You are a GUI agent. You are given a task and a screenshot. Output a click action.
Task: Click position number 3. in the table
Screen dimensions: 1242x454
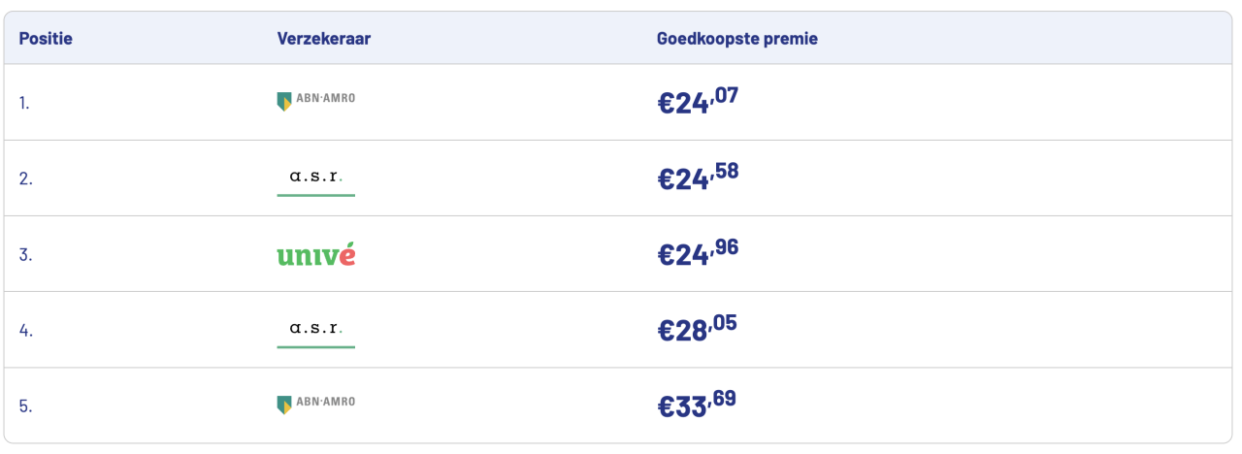click(25, 254)
